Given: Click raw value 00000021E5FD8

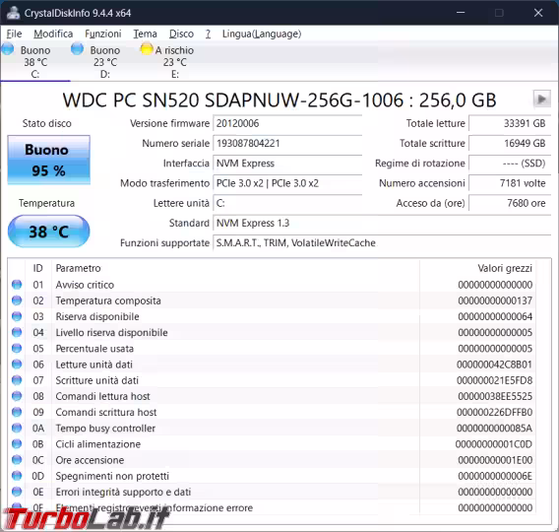Looking at the screenshot, I should 494,380.
